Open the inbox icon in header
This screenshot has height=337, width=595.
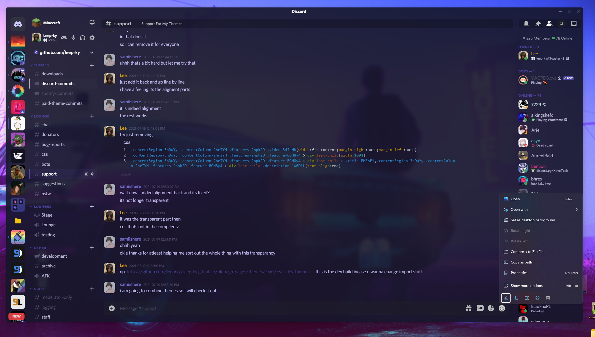tap(574, 24)
